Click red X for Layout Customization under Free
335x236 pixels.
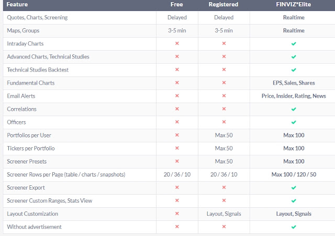177,214
